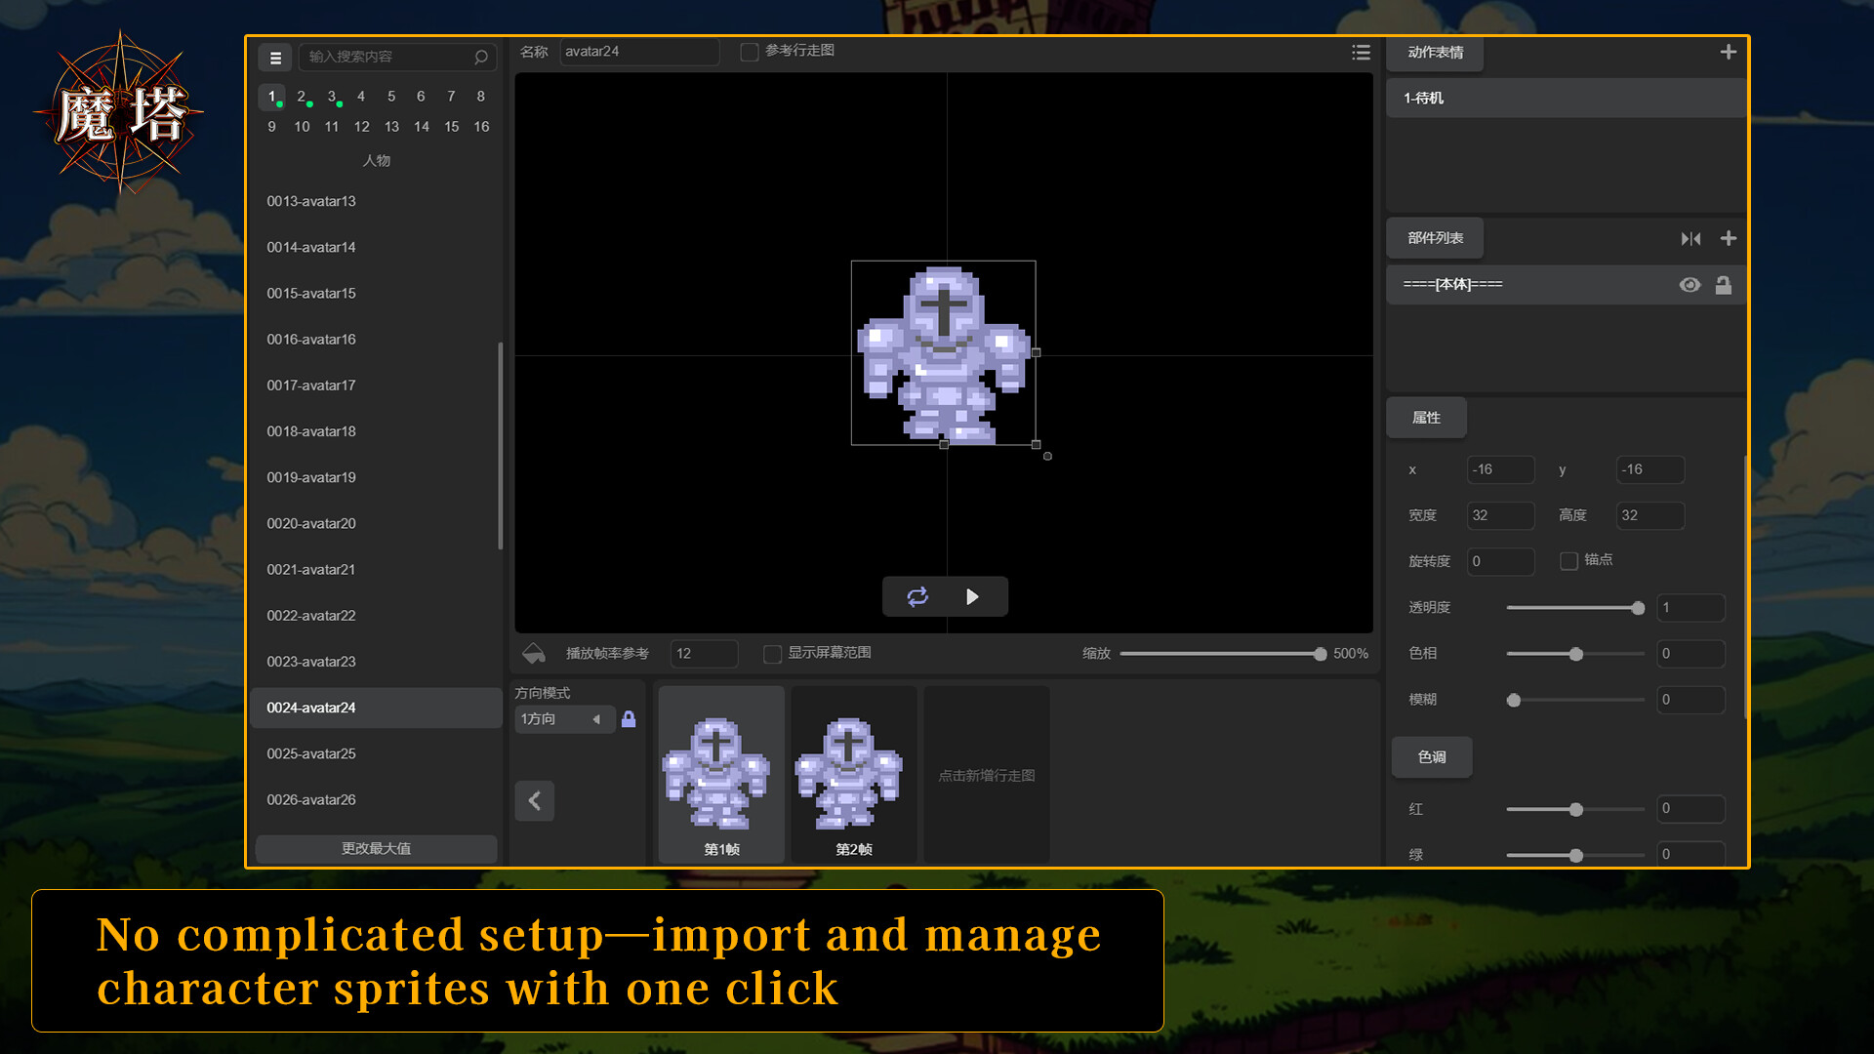Select number 5 in the page grid
The image size is (1874, 1054).
(390, 97)
